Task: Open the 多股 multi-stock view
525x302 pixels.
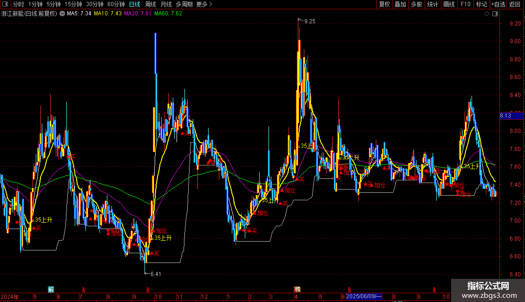Action: tap(416, 4)
